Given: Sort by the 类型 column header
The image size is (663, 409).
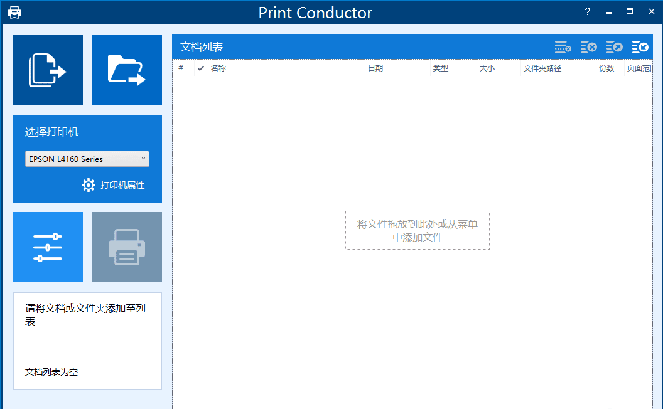Looking at the screenshot, I should (x=453, y=68).
